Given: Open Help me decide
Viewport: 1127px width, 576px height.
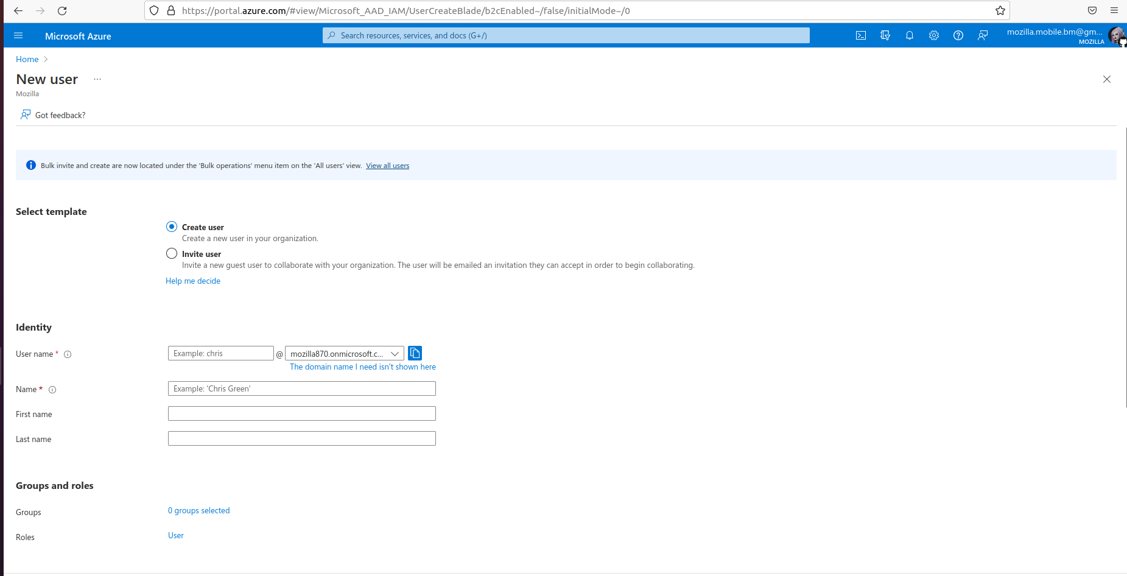Looking at the screenshot, I should pyautogui.click(x=193, y=281).
